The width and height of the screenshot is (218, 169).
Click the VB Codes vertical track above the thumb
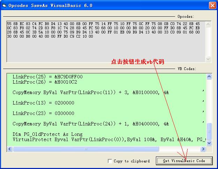209,101
